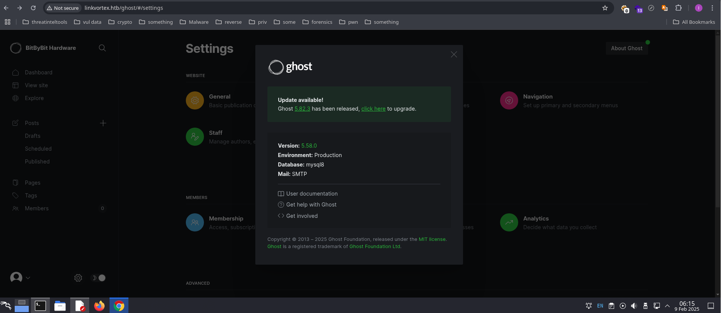Click the orange General settings icon
Image resolution: width=721 pixels, height=313 pixels.
point(195,100)
